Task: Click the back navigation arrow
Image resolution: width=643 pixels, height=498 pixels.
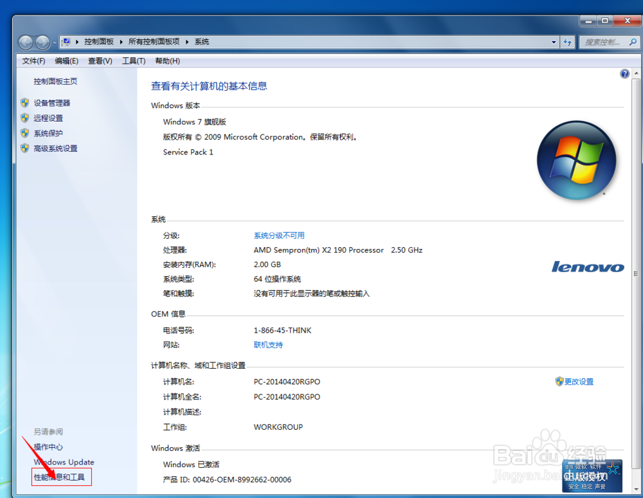Action: (26, 42)
